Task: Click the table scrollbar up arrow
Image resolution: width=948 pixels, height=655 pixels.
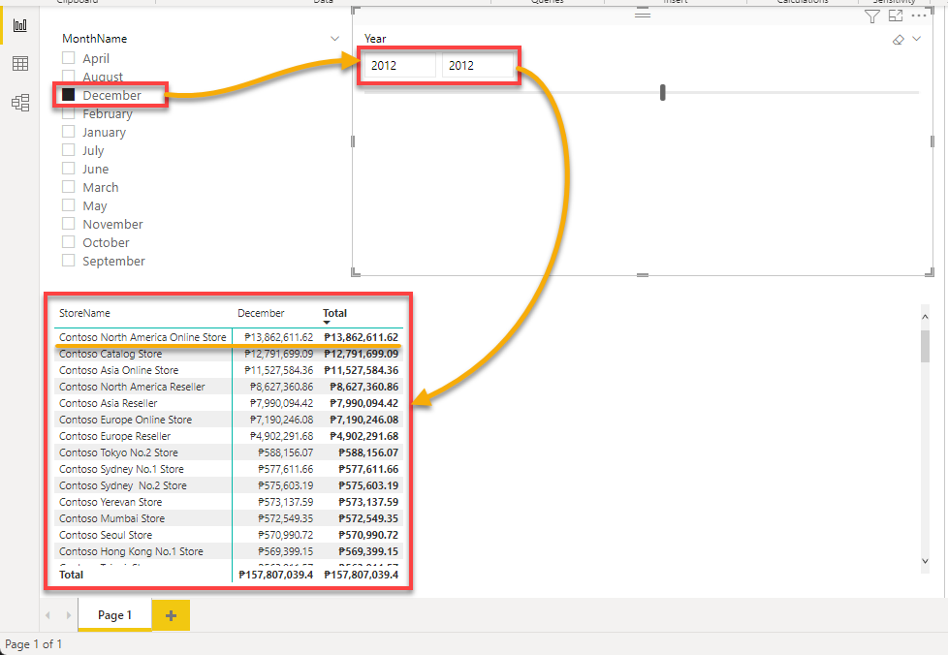Action: click(925, 316)
